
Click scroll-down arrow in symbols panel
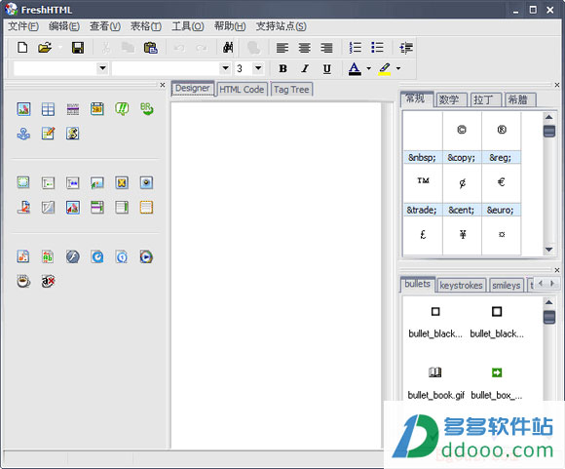(x=548, y=250)
